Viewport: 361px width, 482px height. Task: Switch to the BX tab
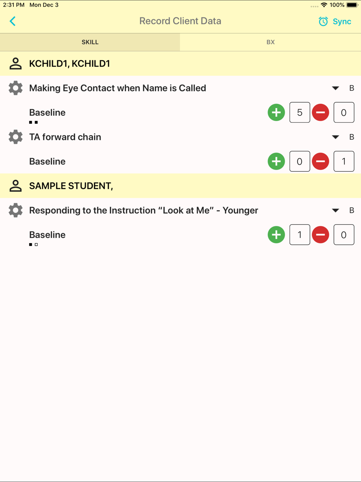click(x=270, y=42)
